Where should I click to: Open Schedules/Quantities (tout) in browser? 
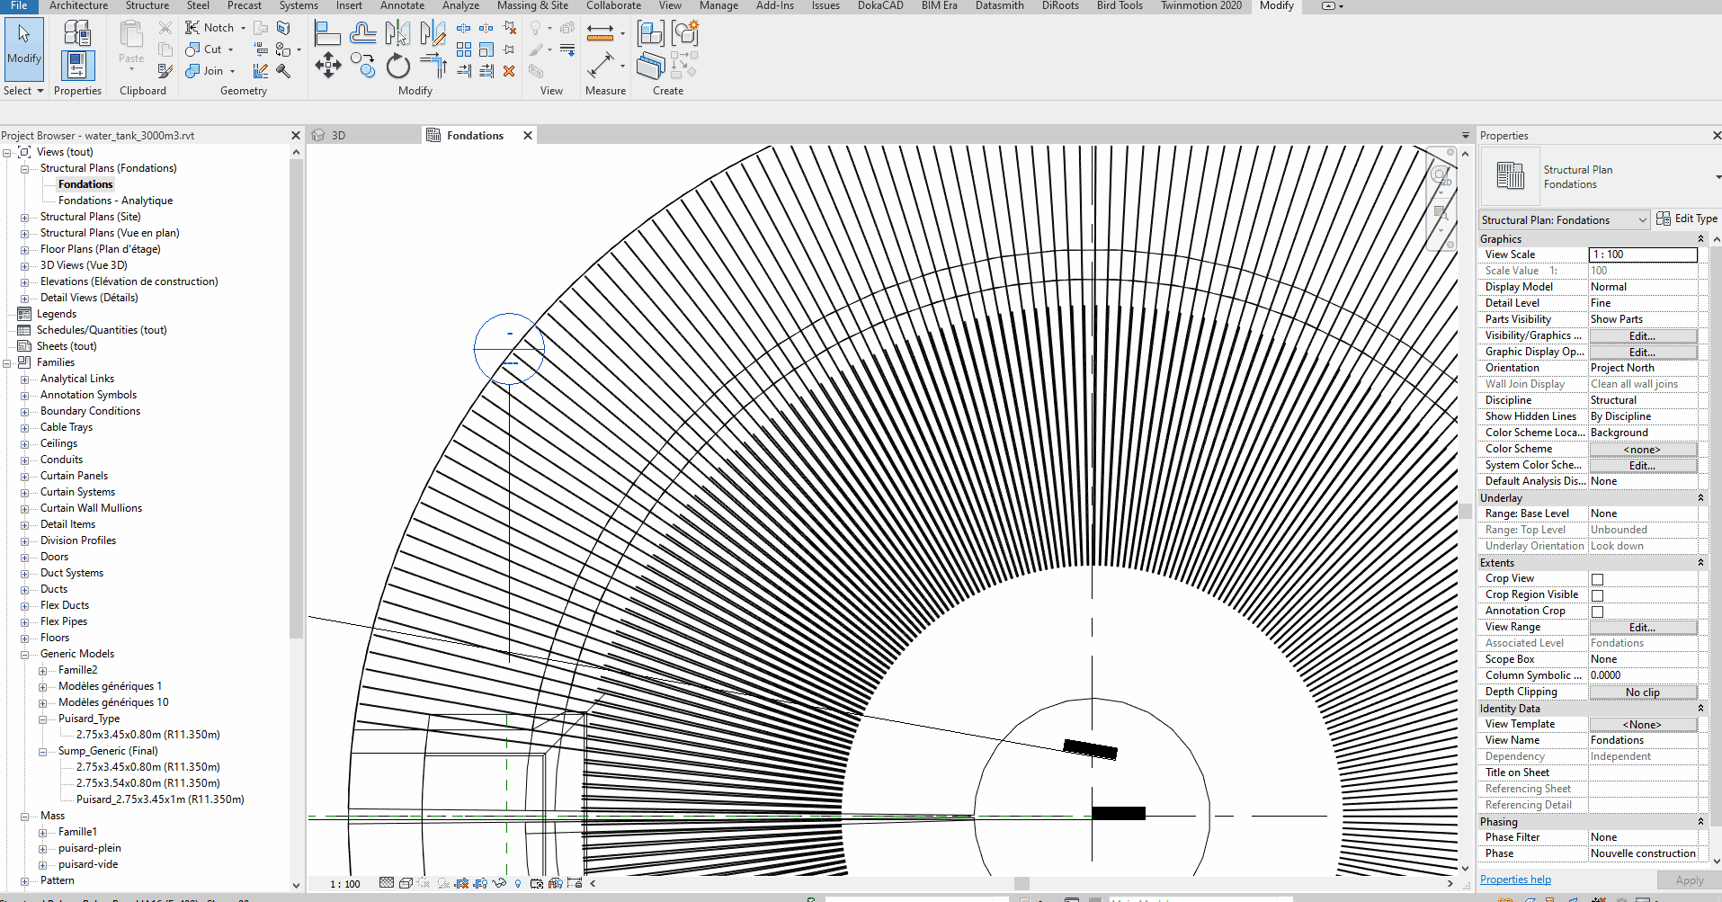coord(102,330)
